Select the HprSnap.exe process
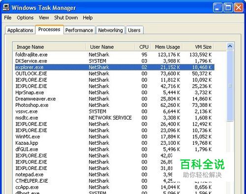This screenshot has height=194, width=246. pyautogui.click(x=115, y=93)
